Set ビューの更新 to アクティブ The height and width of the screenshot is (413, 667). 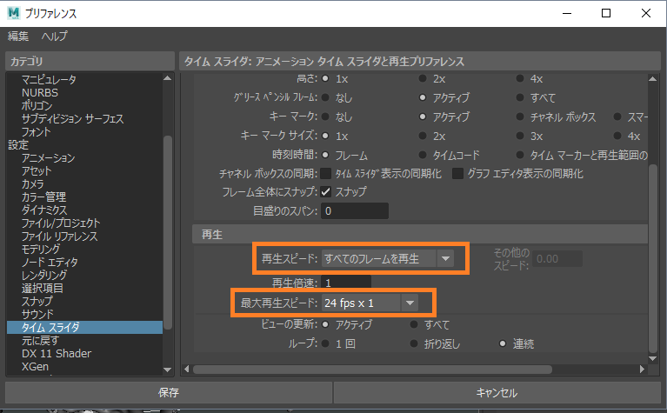(326, 324)
